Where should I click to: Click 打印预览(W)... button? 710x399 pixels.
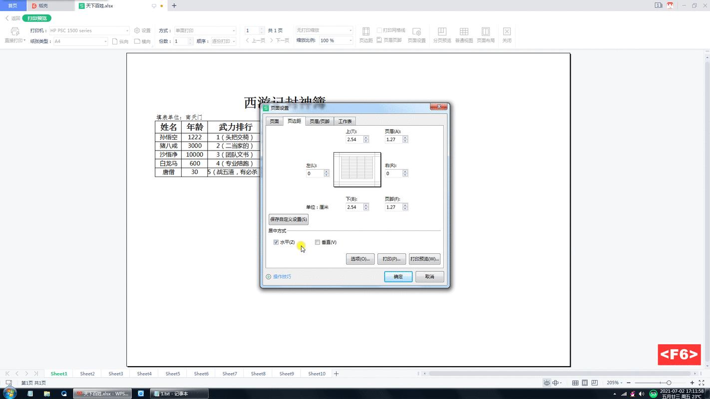[x=424, y=259]
